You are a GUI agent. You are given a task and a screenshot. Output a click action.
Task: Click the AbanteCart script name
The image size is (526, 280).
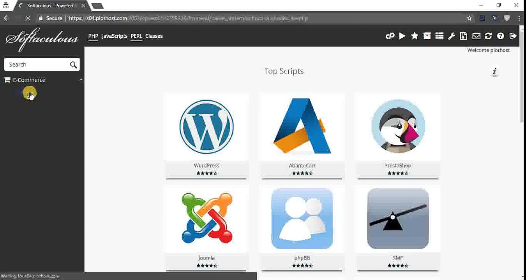coord(302,165)
